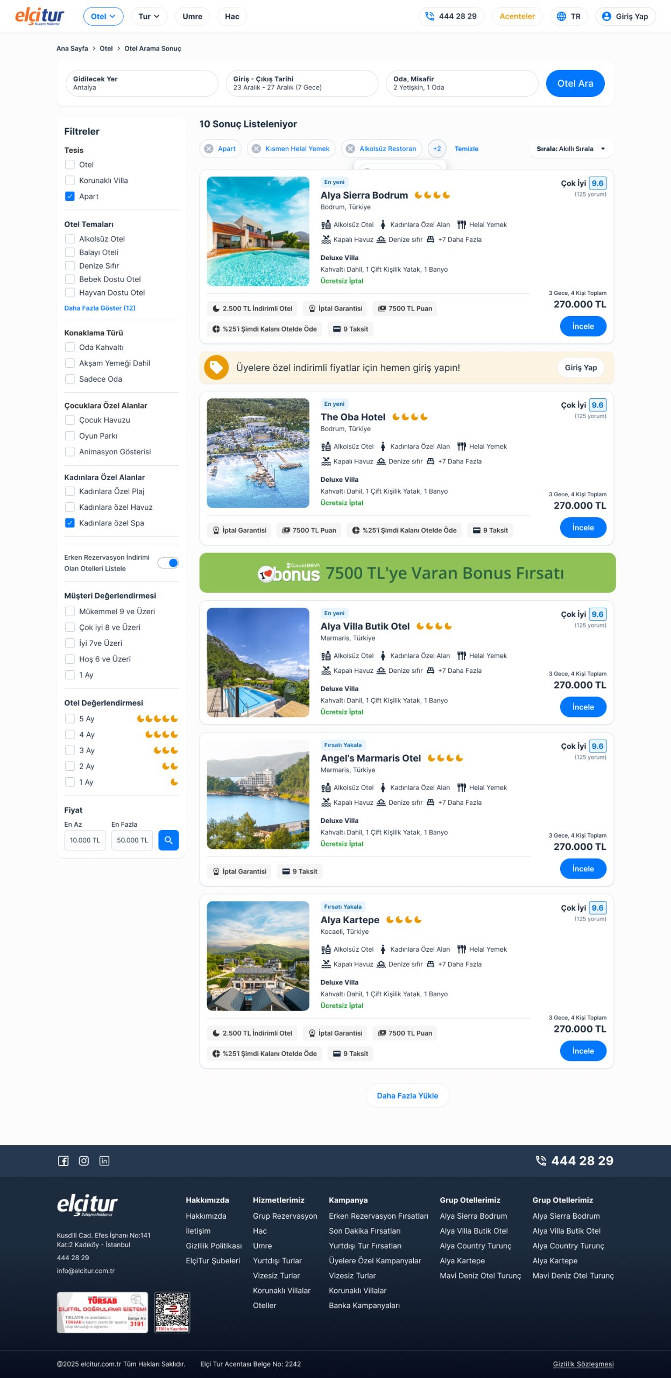The height and width of the screenshot is (1378, 671).
Task: Click the Otel Ara search button
Action: point(575,83)
